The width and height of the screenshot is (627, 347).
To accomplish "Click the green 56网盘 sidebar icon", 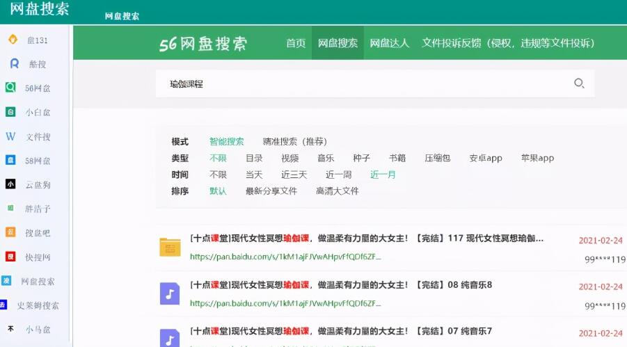I will point(10,88).
